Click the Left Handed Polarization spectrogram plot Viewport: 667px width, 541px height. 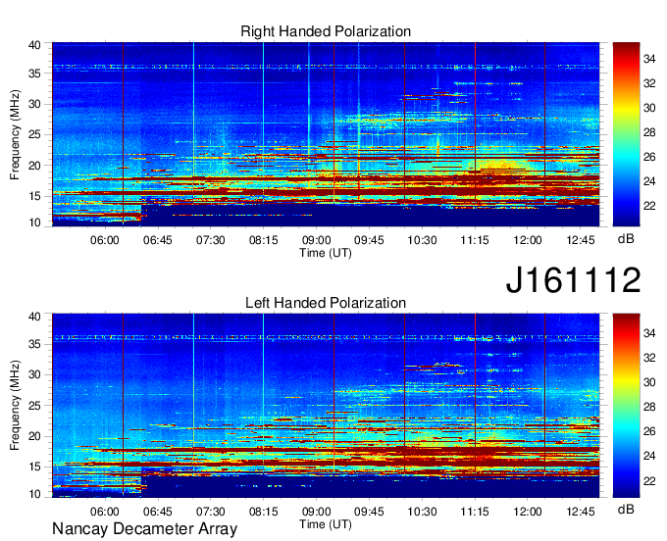326,406
